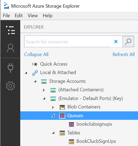
Task: Click the bookclubsignups queue icon
Action: click(x=71, y=125)
